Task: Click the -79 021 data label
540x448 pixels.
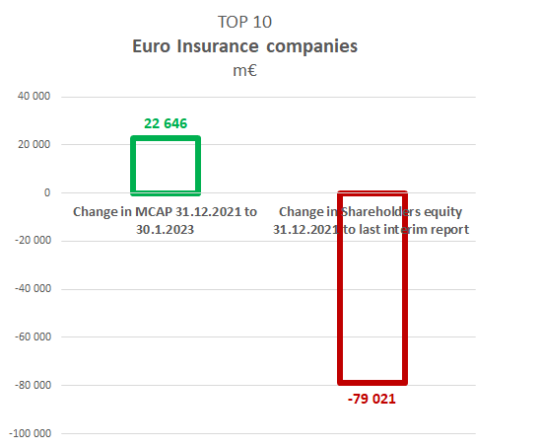Action: pyautogui.click(x=371, y=399)
